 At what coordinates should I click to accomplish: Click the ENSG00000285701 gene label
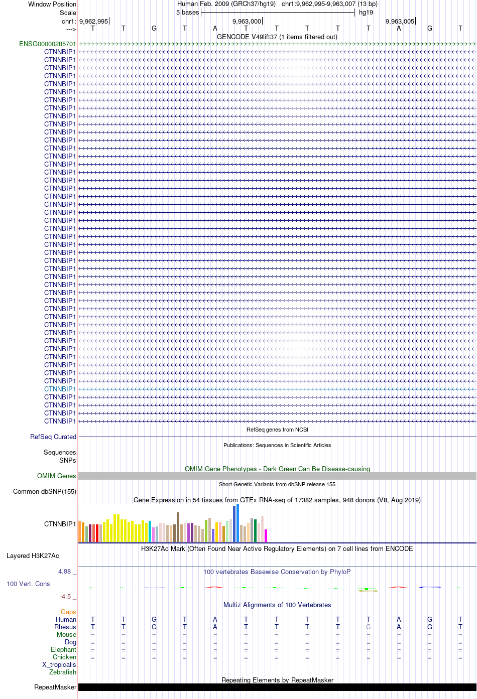pyautogui.click(x=48, y=44)
